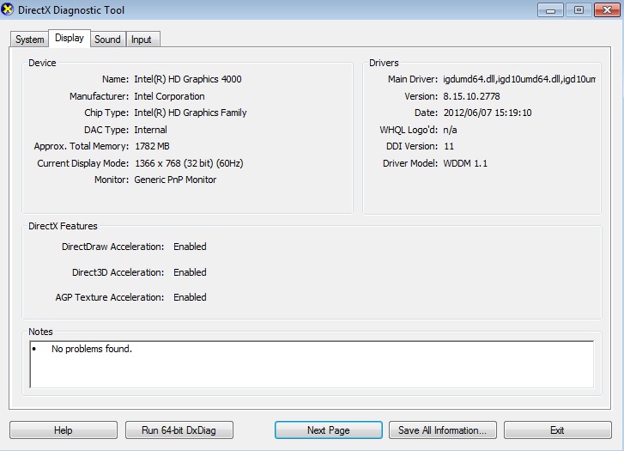Click driver version '8.15.10.2778'
The width and height of the screenshot is (624, 451).
point(471,96)
